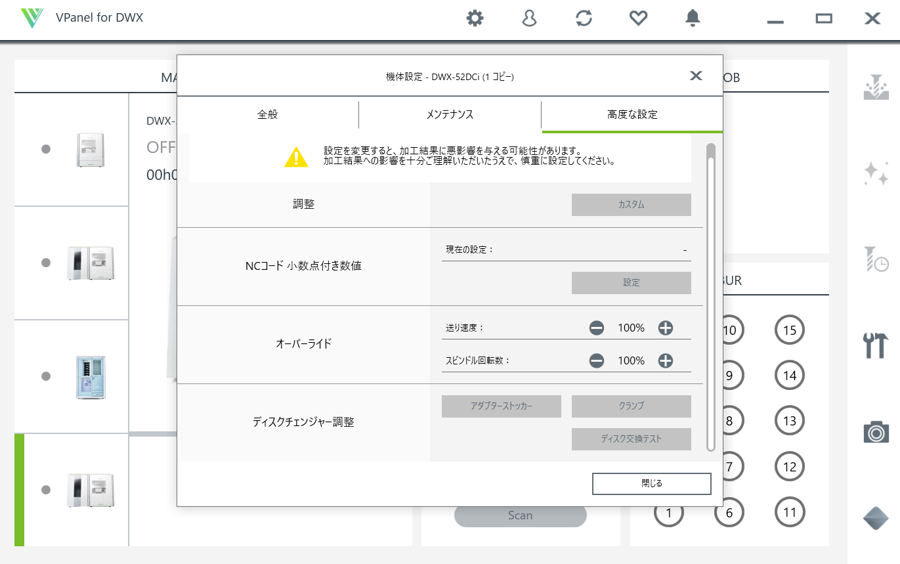Click the 設定 button for NCコード
Viewport: 900px width, 564px height.
632,283
